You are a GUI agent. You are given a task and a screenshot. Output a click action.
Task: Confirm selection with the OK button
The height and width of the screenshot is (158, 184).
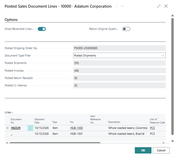143,150
